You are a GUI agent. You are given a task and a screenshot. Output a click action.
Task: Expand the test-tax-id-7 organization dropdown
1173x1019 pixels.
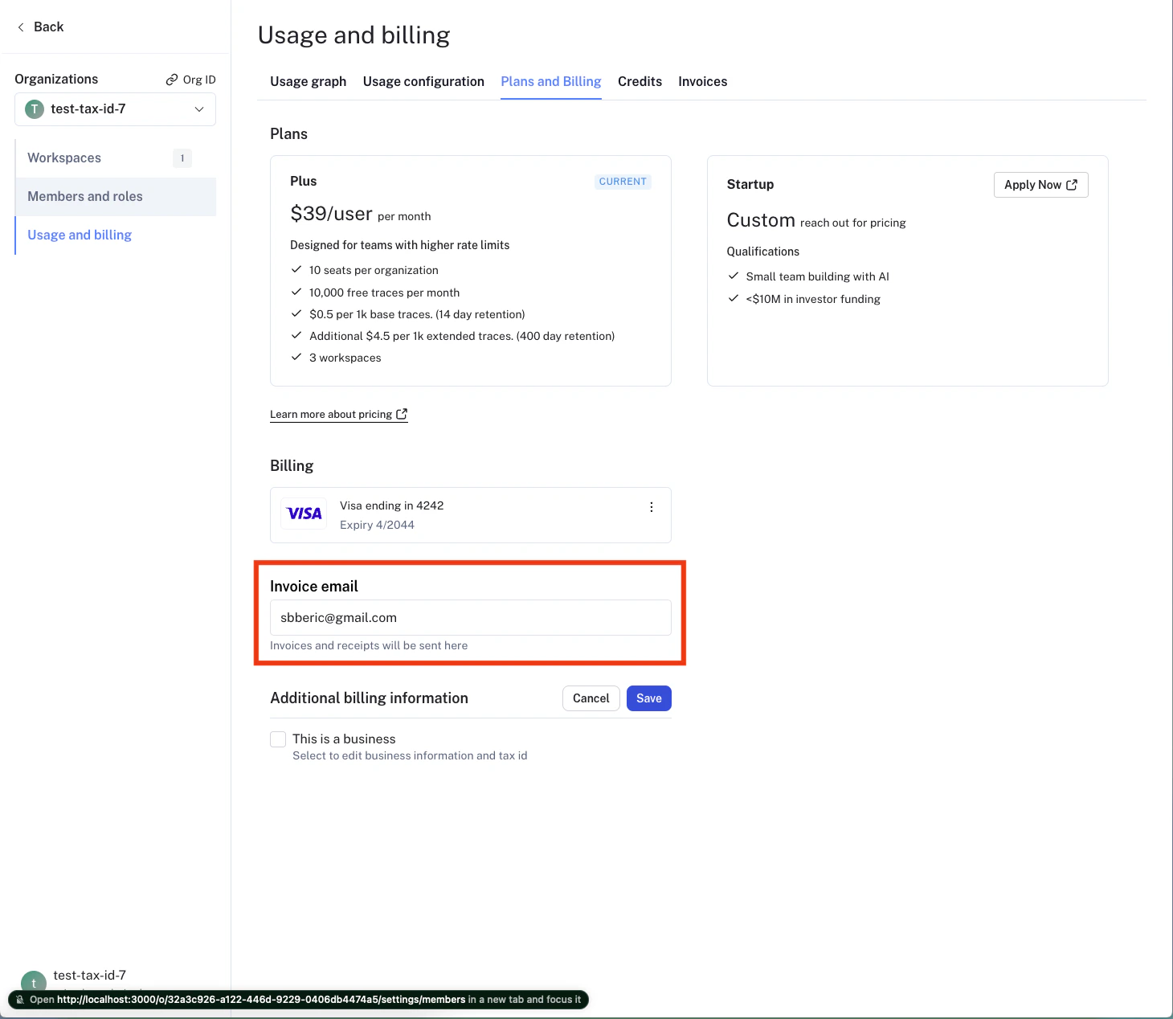point(115,109)
